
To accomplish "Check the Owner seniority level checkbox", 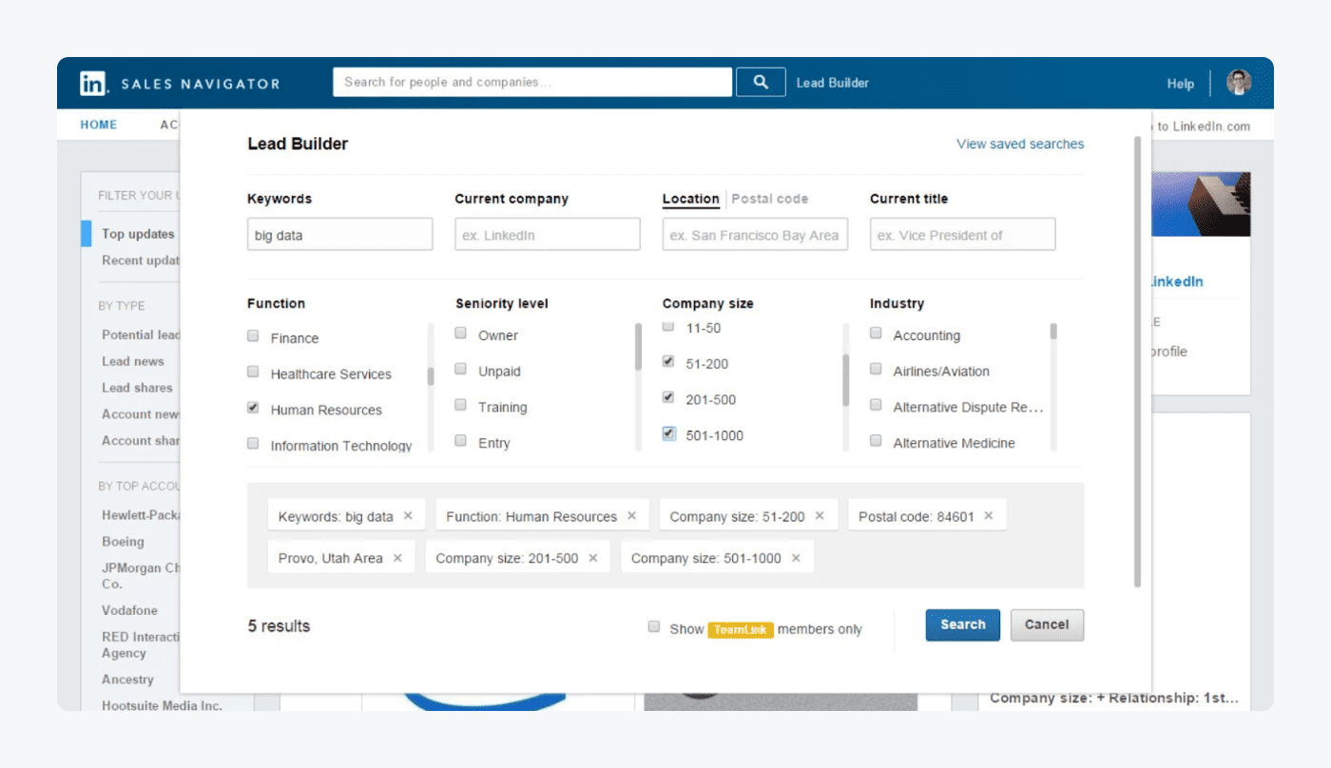I will coord(461,334).
